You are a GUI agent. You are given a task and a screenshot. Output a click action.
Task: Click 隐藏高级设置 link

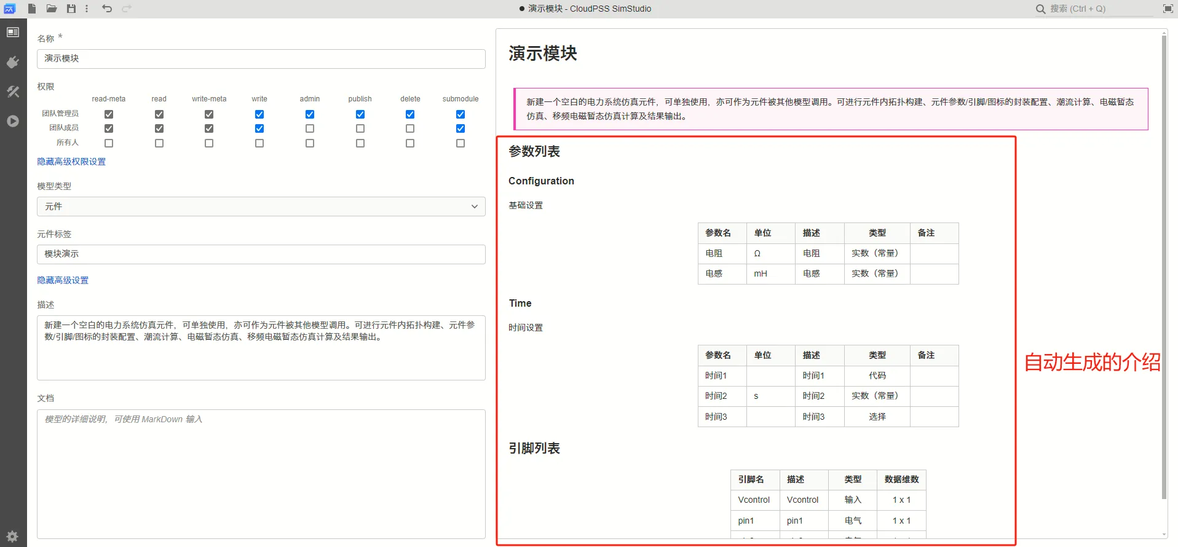click(63, 280)
